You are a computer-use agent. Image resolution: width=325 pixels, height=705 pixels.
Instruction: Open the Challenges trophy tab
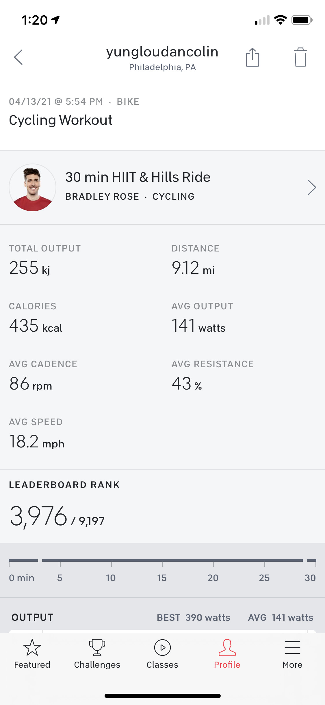pyautogui.click(x=97, y=647)
